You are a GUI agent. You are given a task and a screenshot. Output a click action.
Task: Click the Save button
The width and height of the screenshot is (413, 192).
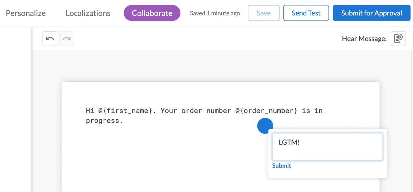[x=264, y=13]
